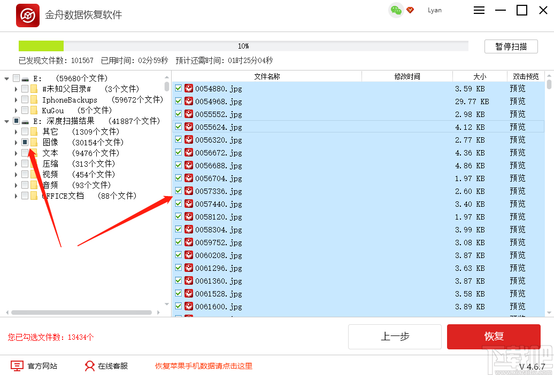The image size is (554, 375).
Task: Click the file icon of 0058304.jpg
Action: tap(189, 230)
